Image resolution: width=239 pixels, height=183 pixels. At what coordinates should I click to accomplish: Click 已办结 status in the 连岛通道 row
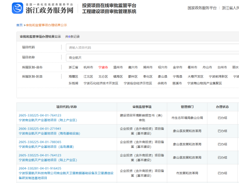(x=222, y=144)
